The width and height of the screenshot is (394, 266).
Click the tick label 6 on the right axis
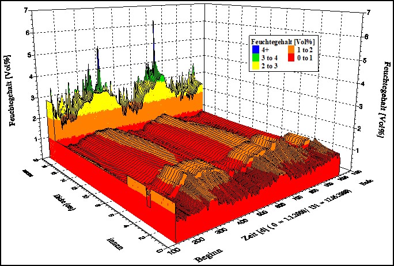368,36
